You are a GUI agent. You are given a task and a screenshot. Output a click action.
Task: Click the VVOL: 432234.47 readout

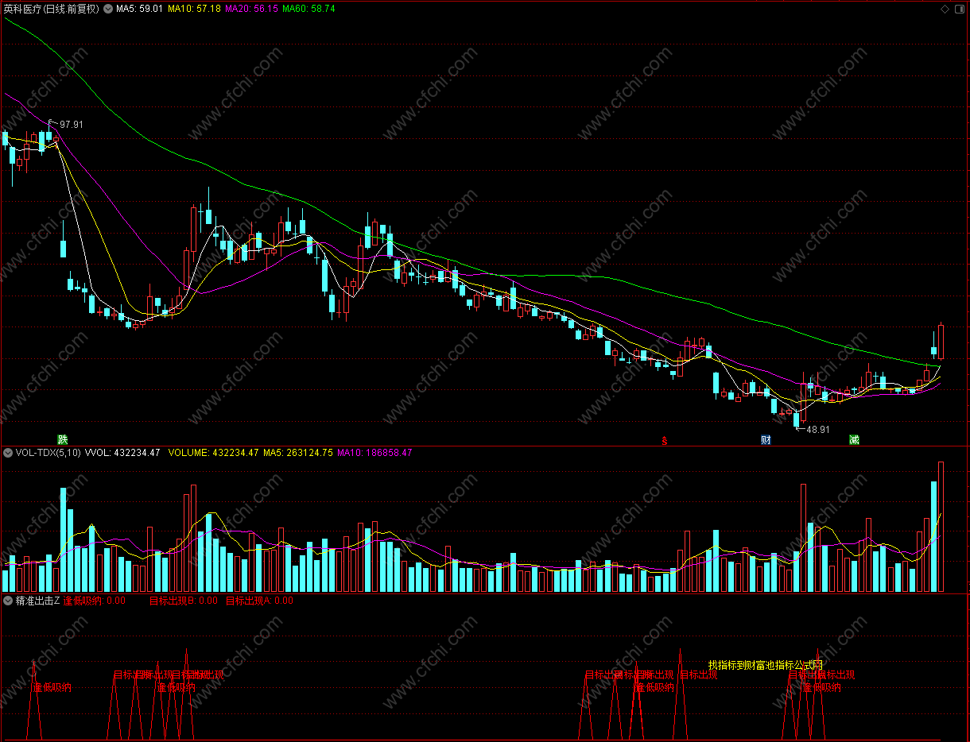tap(123, 453)
